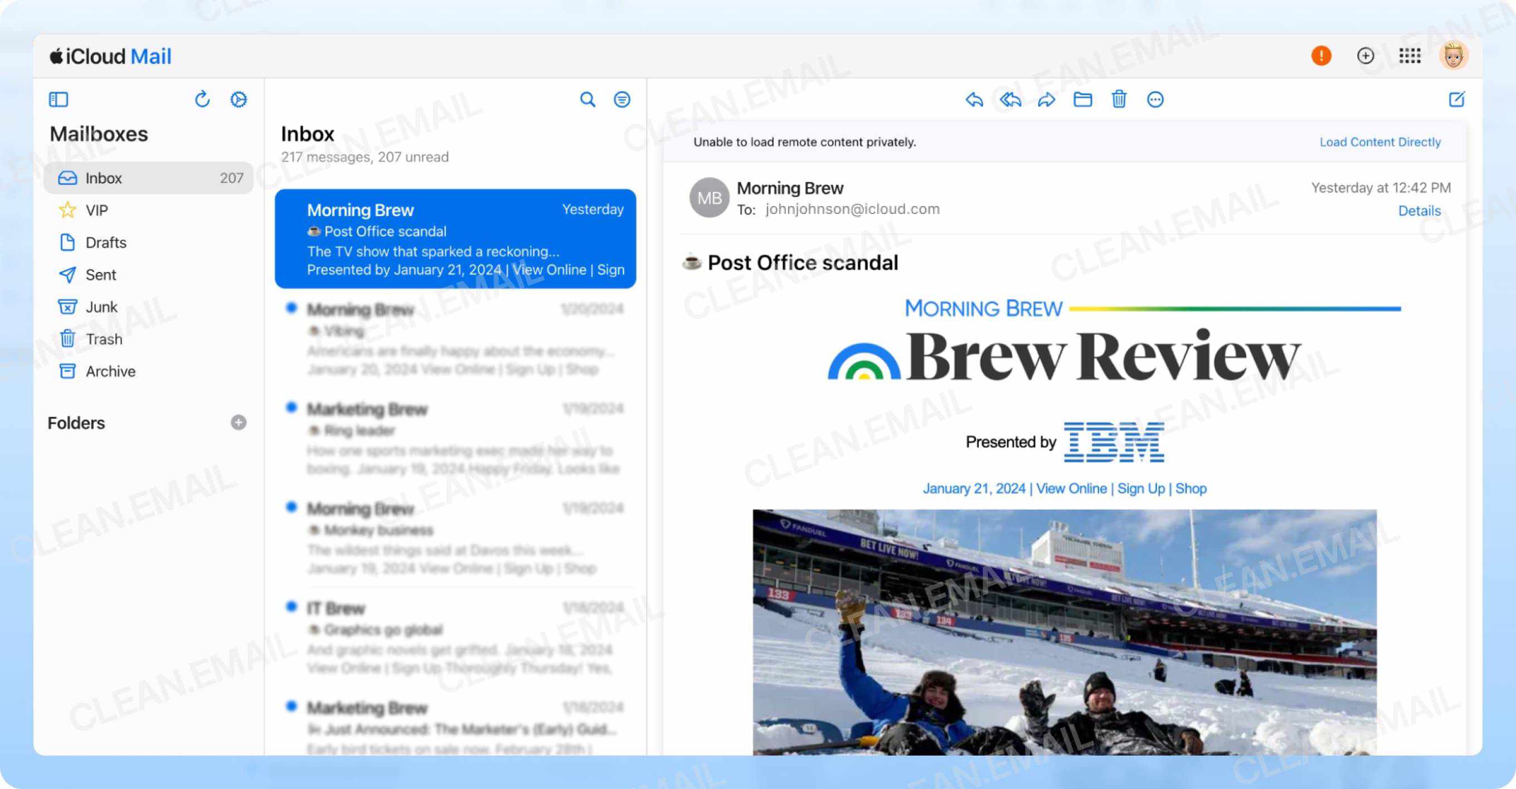
Task: Click the profile avatar
Action: (x=1451, y=56)
